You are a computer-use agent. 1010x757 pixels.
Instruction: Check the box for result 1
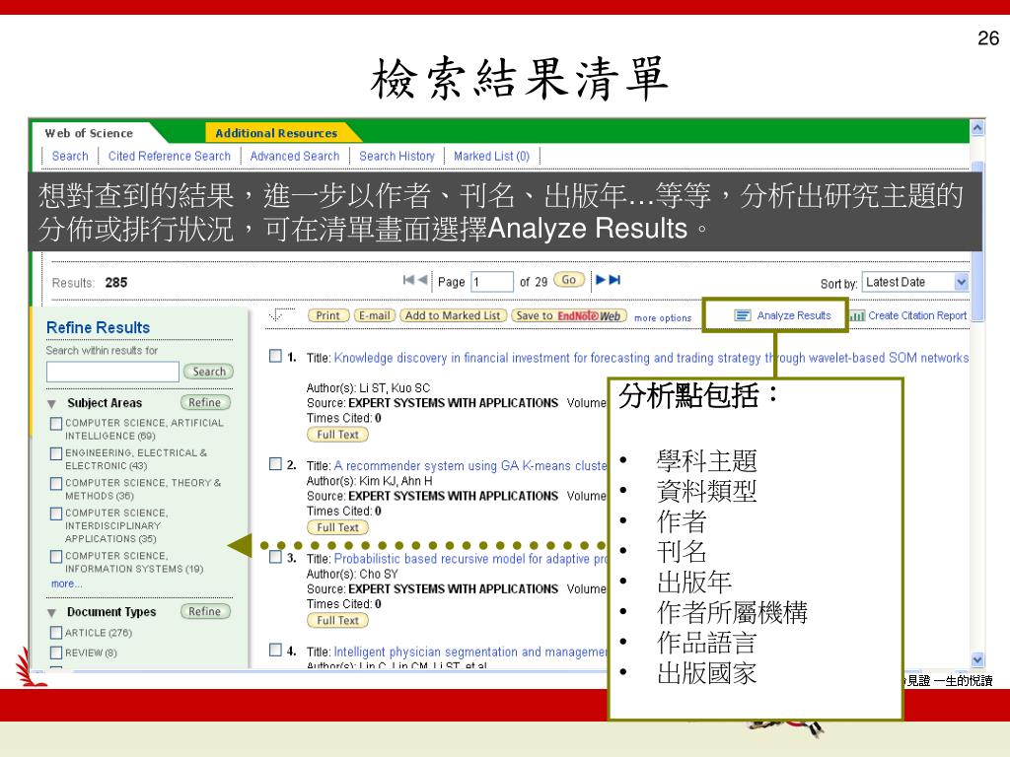point(275,356)
